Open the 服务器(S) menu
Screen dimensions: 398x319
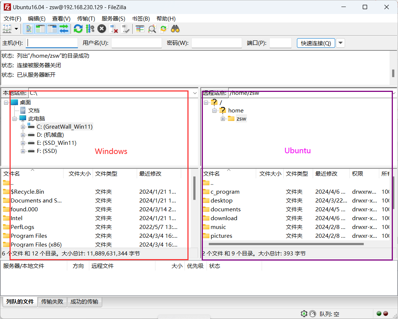coord(113,18)
